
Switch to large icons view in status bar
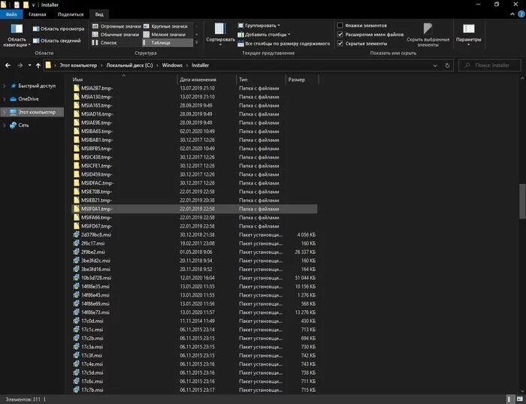520,399
